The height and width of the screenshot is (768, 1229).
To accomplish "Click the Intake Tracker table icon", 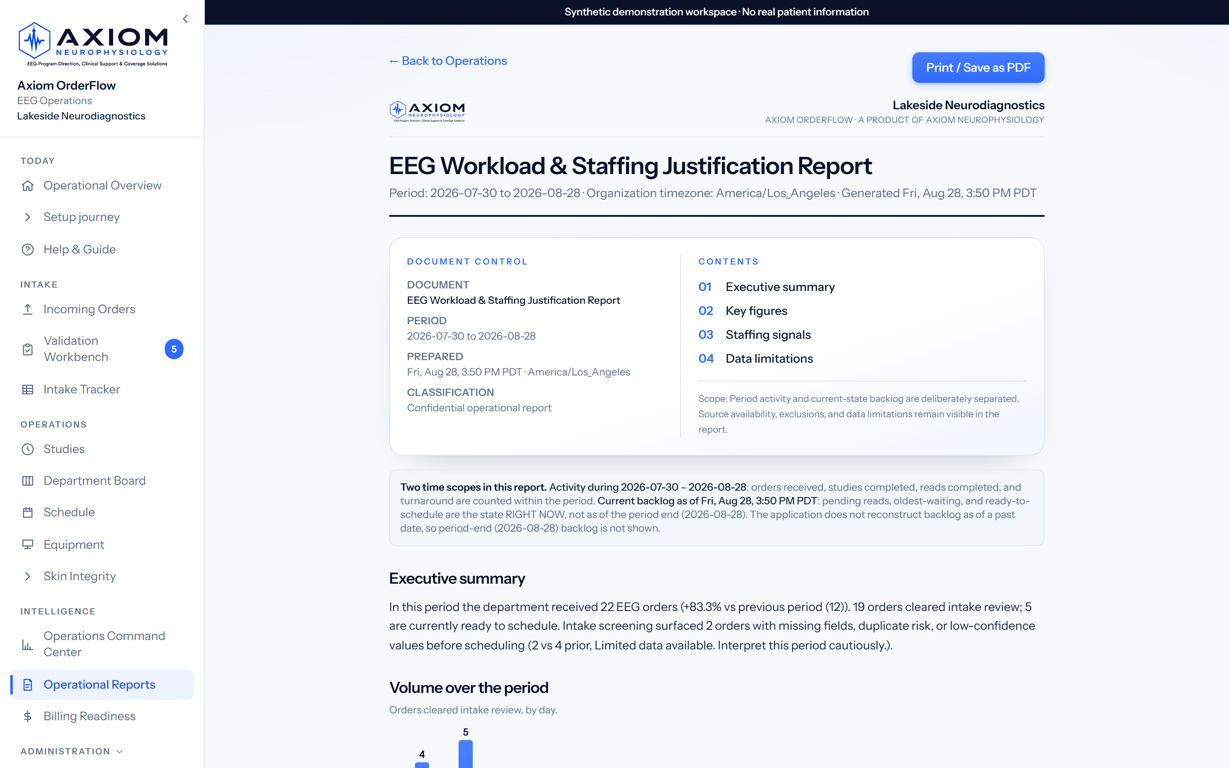I will click(28, 390).
